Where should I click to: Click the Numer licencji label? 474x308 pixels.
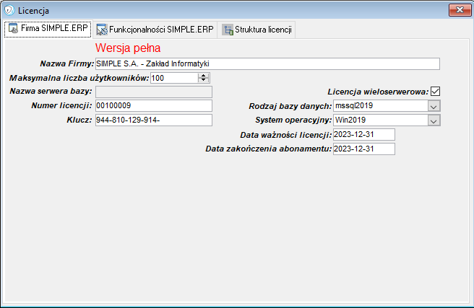pyautogui.click(x=61, y=105)
